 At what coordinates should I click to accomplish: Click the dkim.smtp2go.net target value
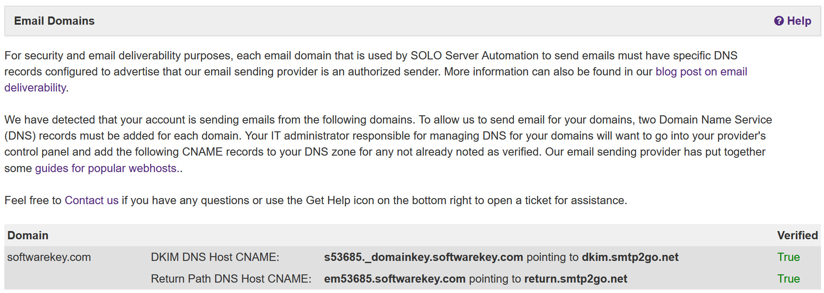pos(630,257)
